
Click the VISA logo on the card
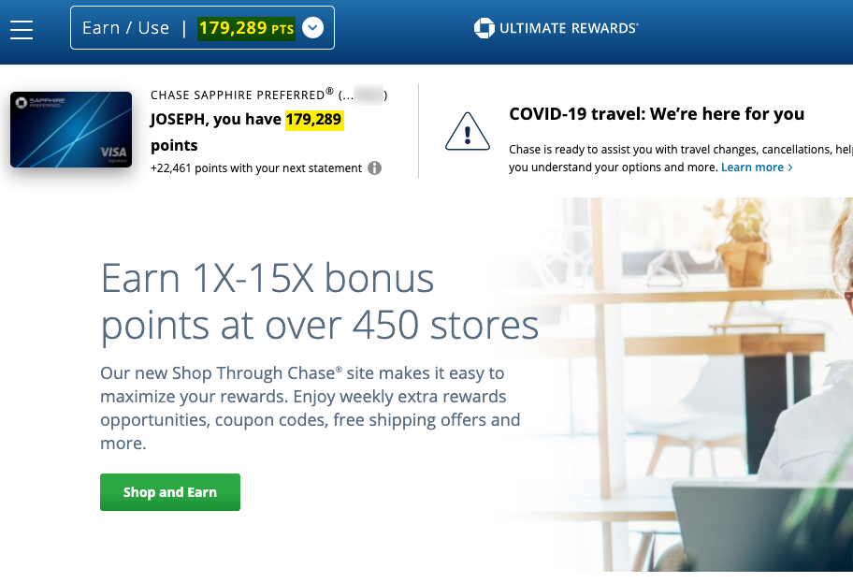tap(113, 153)
